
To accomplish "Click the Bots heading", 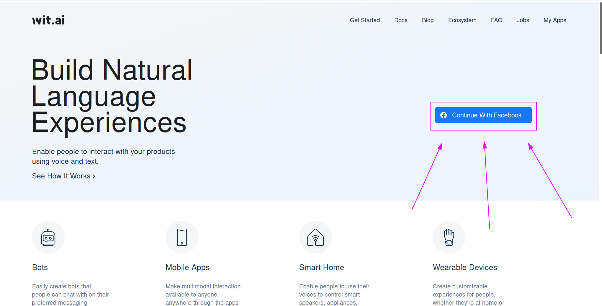I will pyautogui.click(x=40, y=268).
